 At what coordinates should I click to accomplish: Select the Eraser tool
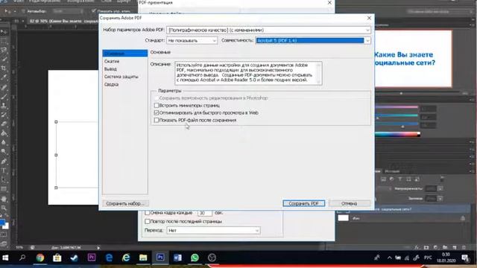[x=4, y=124]
